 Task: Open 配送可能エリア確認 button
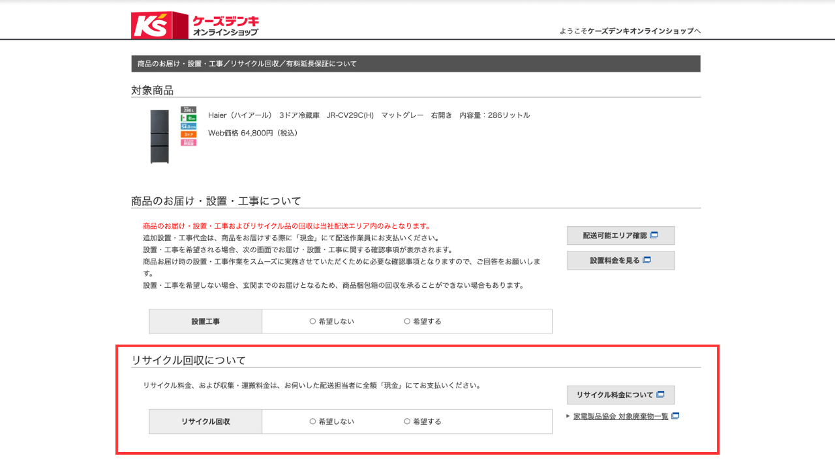click(x=620, y=235)
